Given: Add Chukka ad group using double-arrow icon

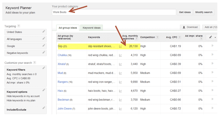Looking at the screenshot, I should point(212,54).
